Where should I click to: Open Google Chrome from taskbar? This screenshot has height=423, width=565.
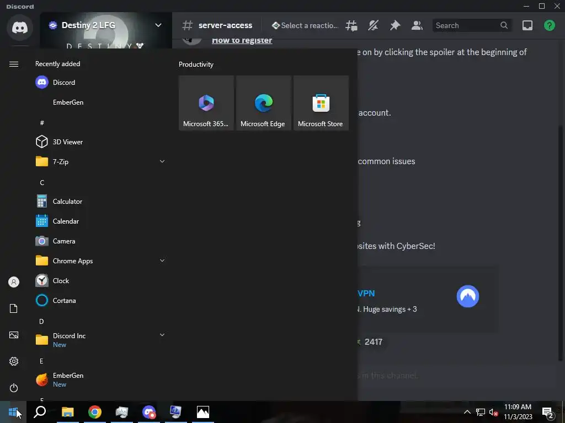(x=95, y=412)
